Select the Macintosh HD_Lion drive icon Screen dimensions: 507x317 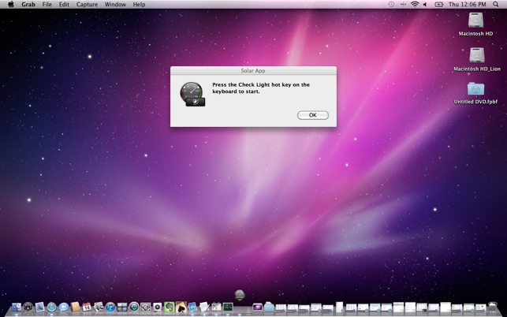pyautogui.click(x=477, y=55)
